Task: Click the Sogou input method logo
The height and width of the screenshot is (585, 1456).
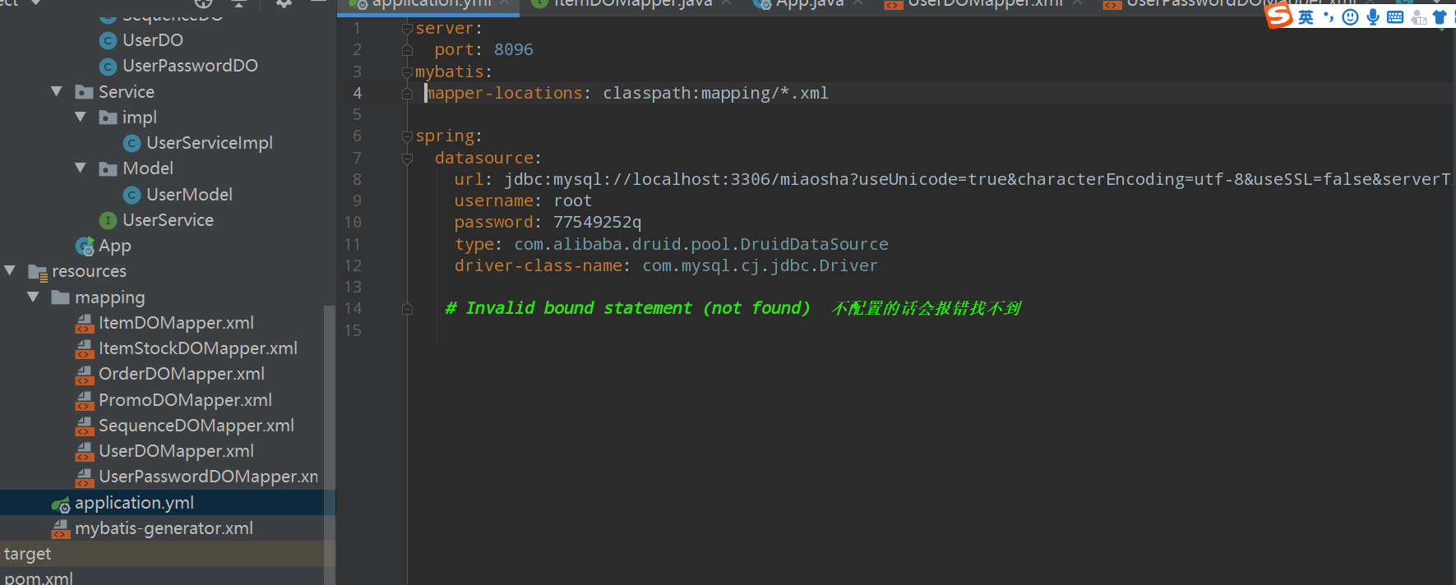Action: tap(1278, 16)
